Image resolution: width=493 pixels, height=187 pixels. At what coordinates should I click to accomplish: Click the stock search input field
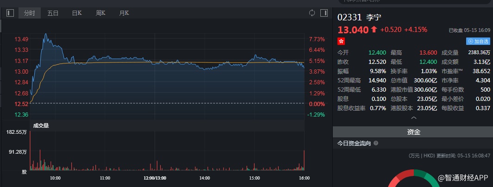tap(412, 2)
